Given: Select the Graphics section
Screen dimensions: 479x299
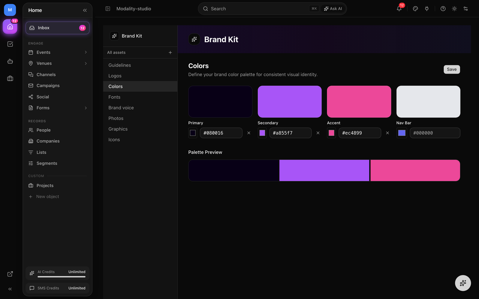Looking at the screenshot, I should click(x=140, y=129).
